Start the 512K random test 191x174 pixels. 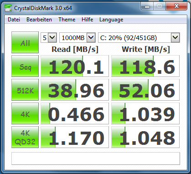(25, 90)
